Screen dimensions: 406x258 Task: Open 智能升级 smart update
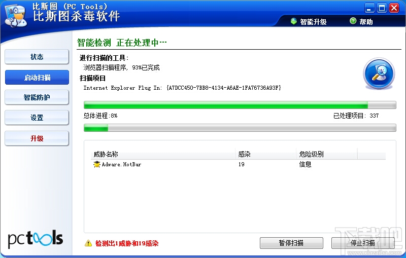pyautogui.click(x=313, y=22)
